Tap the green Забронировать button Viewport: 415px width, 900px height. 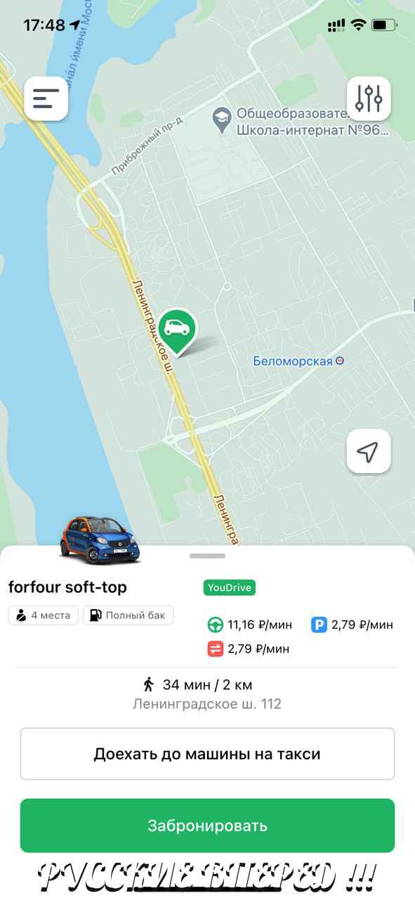pyautogui.click(x=207, y=825)
